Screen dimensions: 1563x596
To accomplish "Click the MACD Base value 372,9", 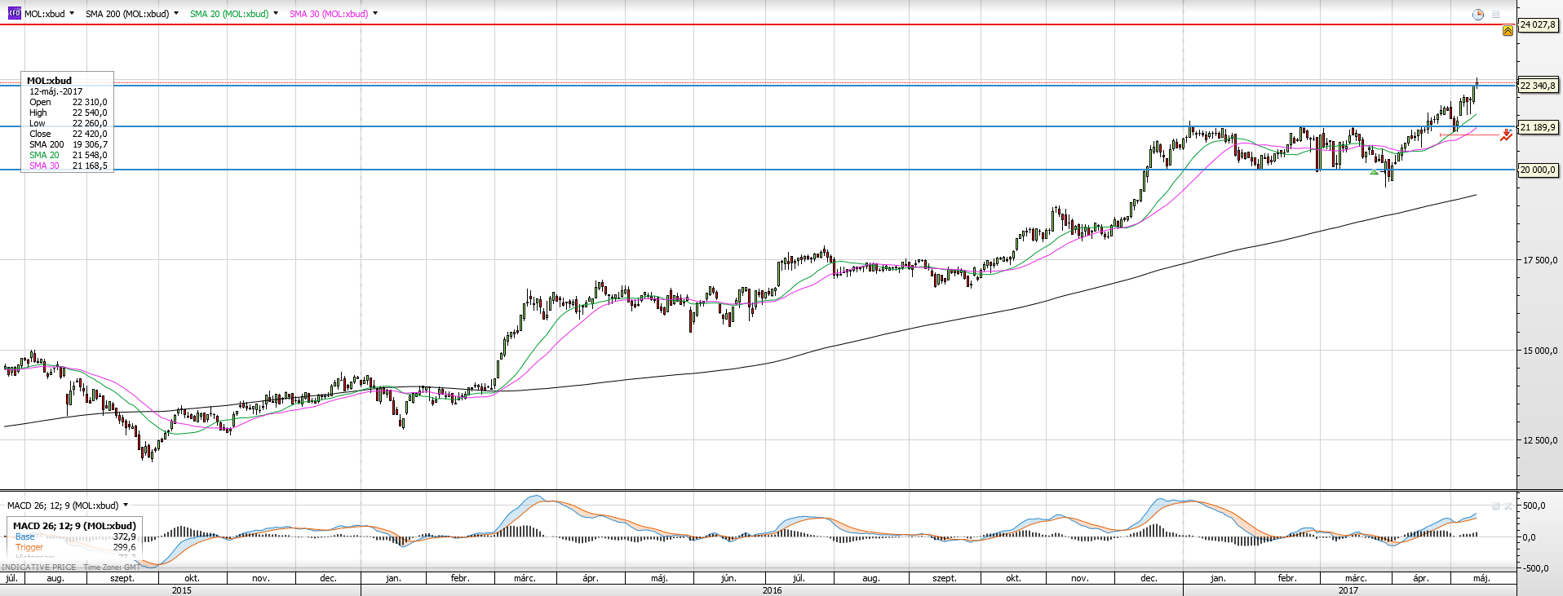I will [124, 536].
